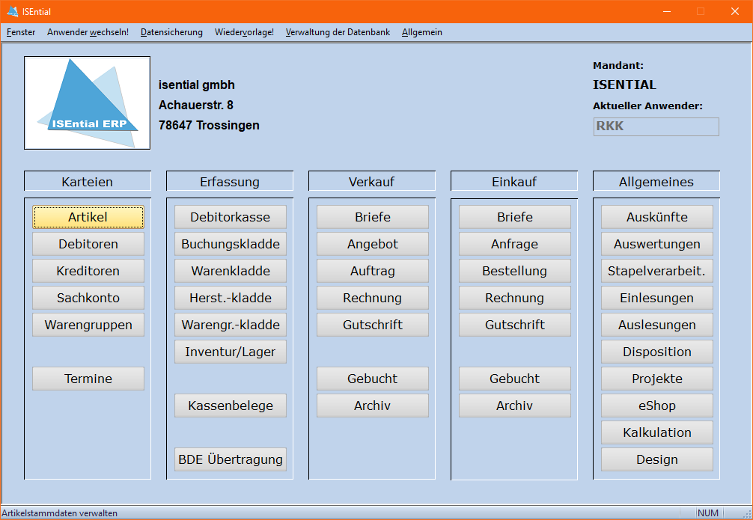753x520 pixels.
Task: Click Bestellung under Einkauf
Action: click(x=515, y=271)
